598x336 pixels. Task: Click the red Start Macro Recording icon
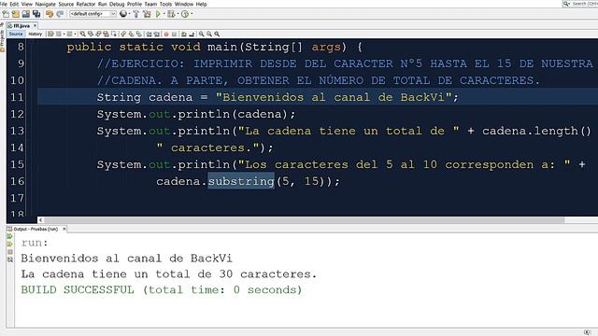pyautogui.click(x=166, y=34)
